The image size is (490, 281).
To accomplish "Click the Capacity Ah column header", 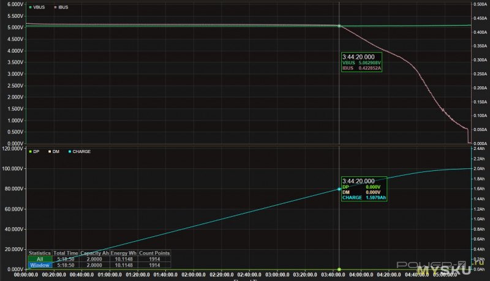I will (96, 253).
